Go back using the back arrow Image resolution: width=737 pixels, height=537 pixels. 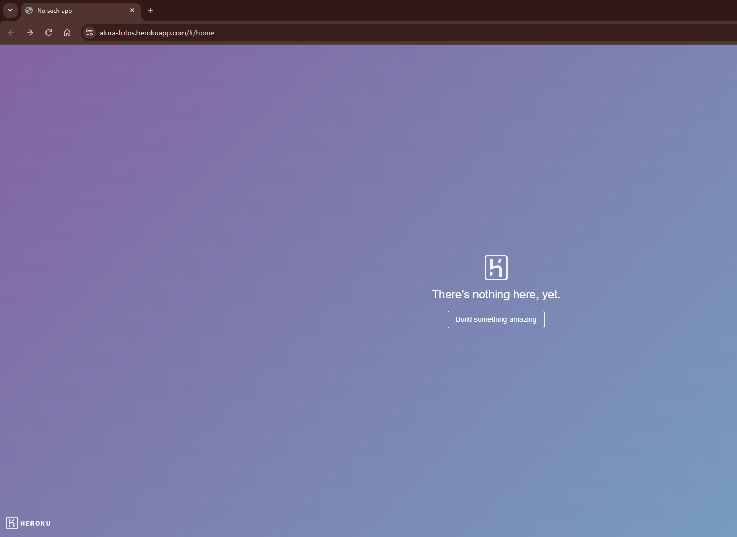click(x=11, y=33)
